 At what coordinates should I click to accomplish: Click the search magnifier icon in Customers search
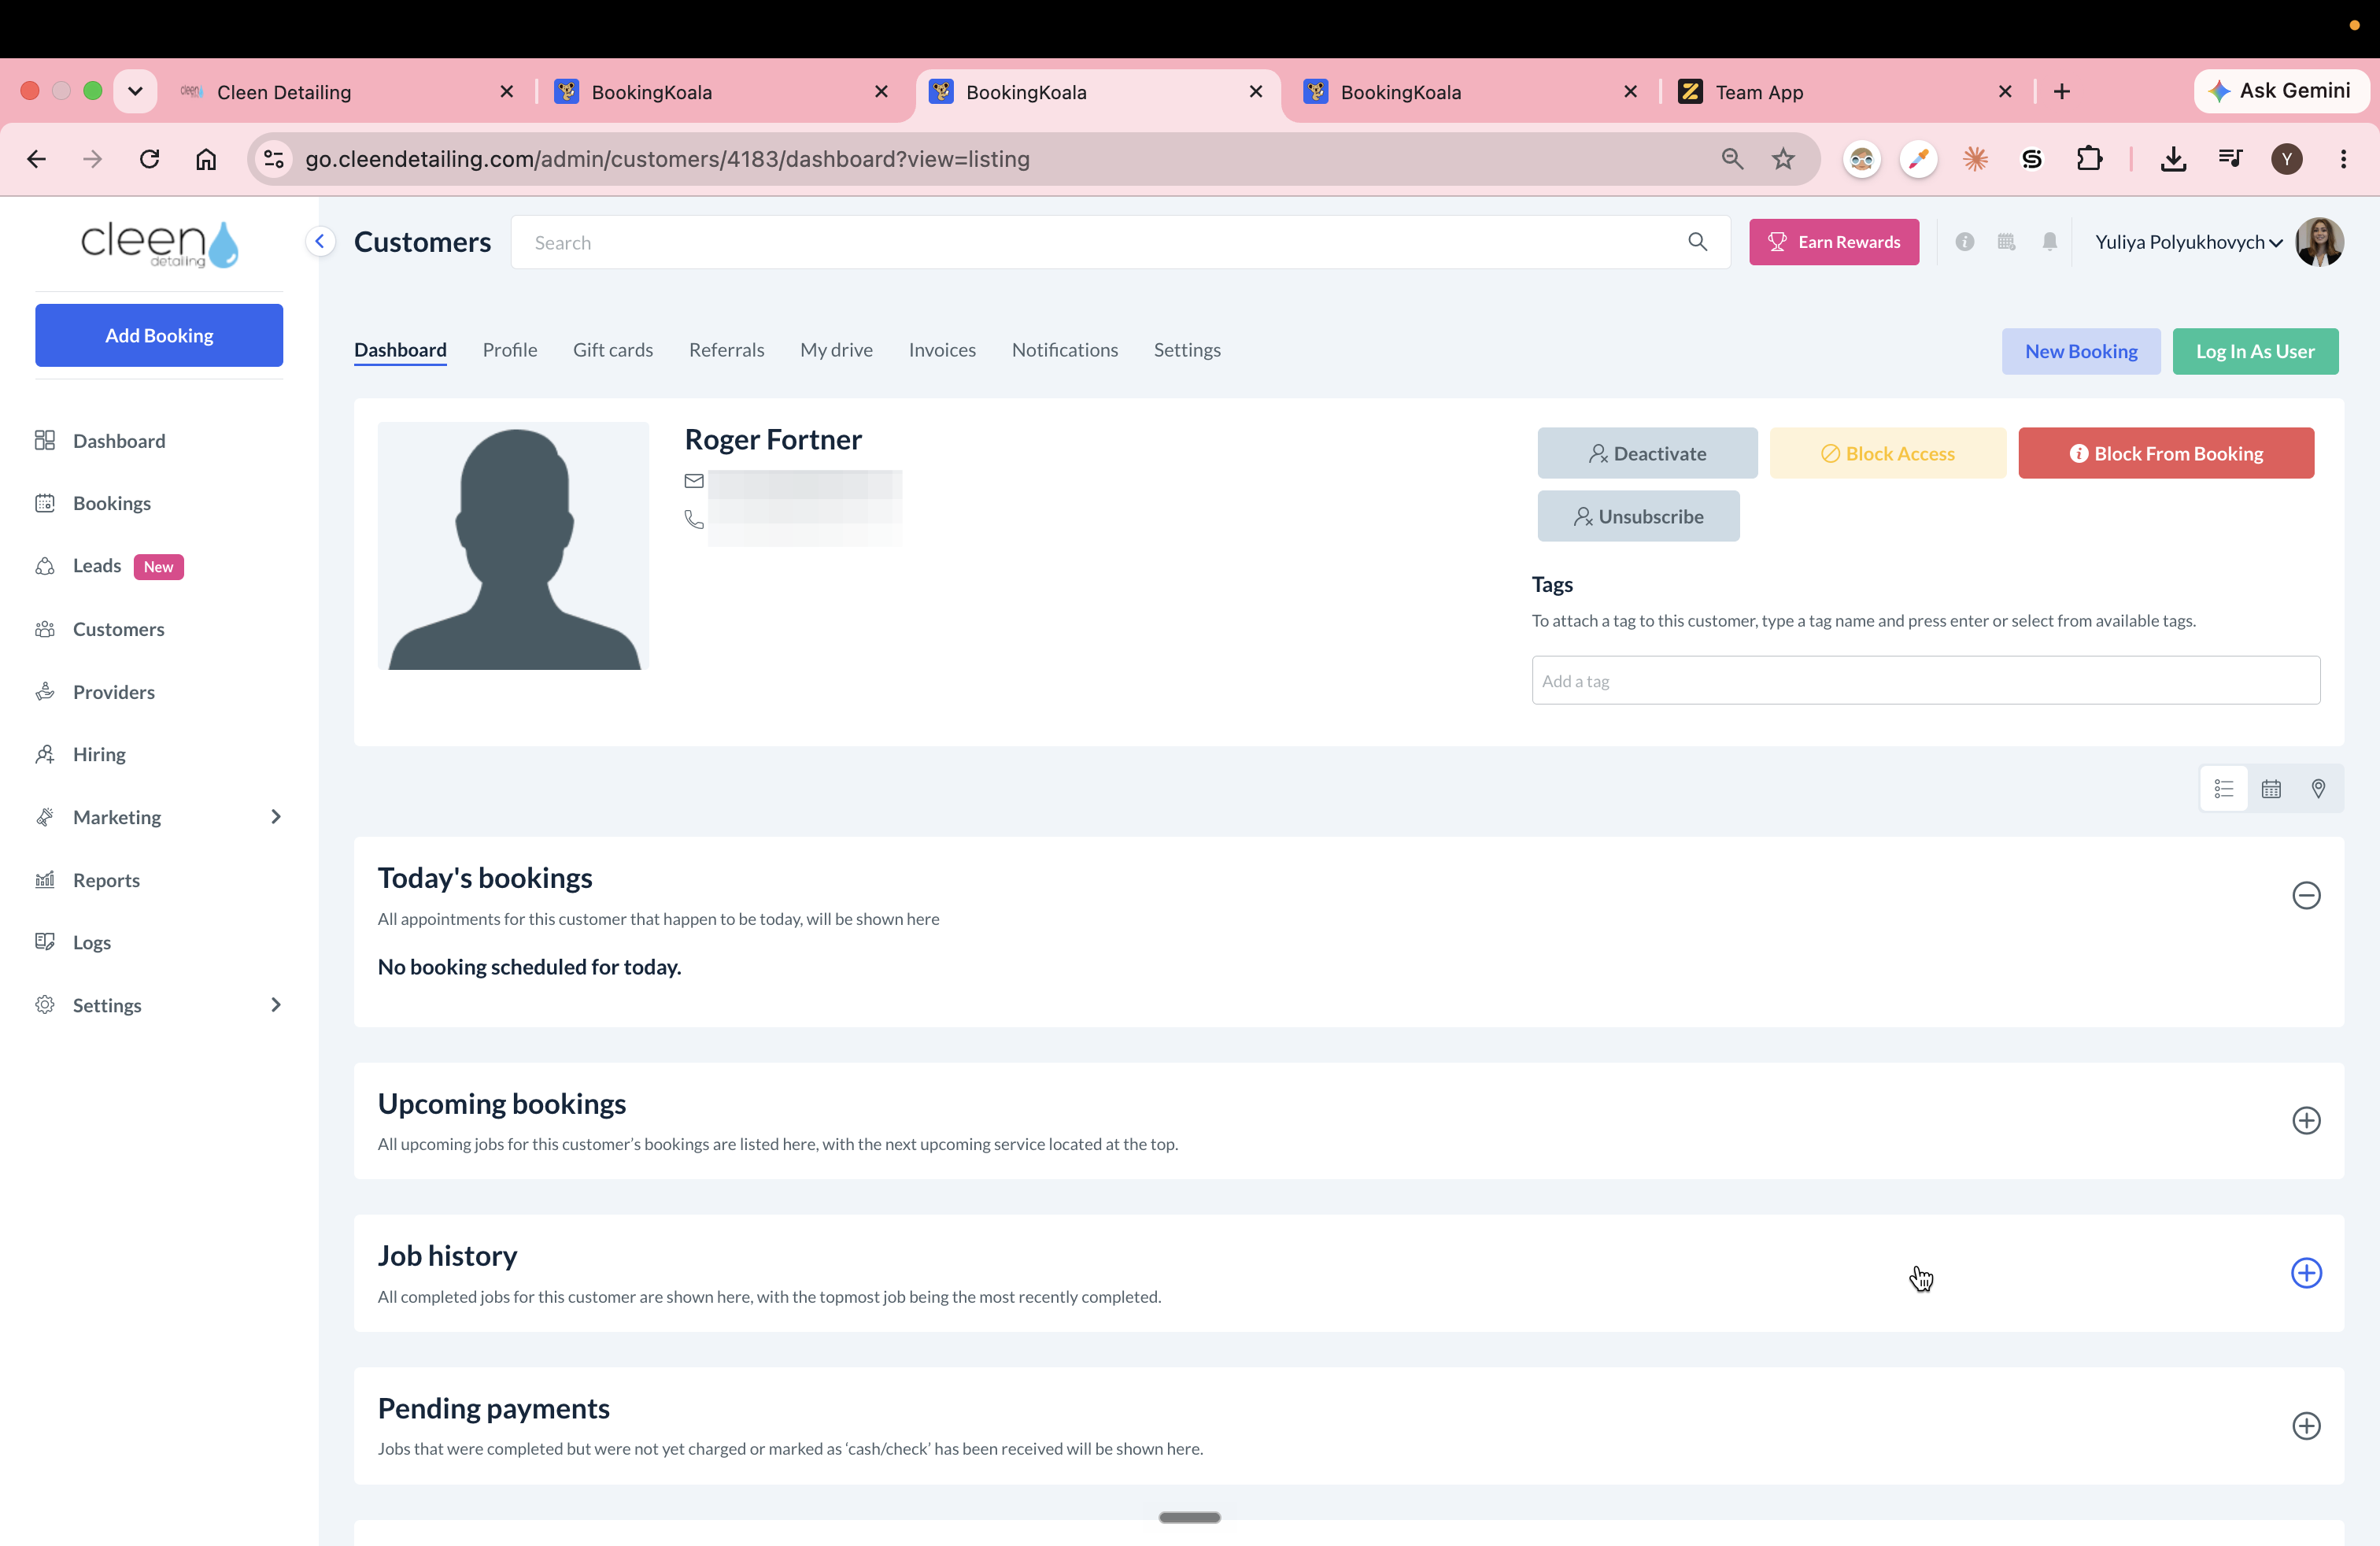click(x=1697, y=242)
